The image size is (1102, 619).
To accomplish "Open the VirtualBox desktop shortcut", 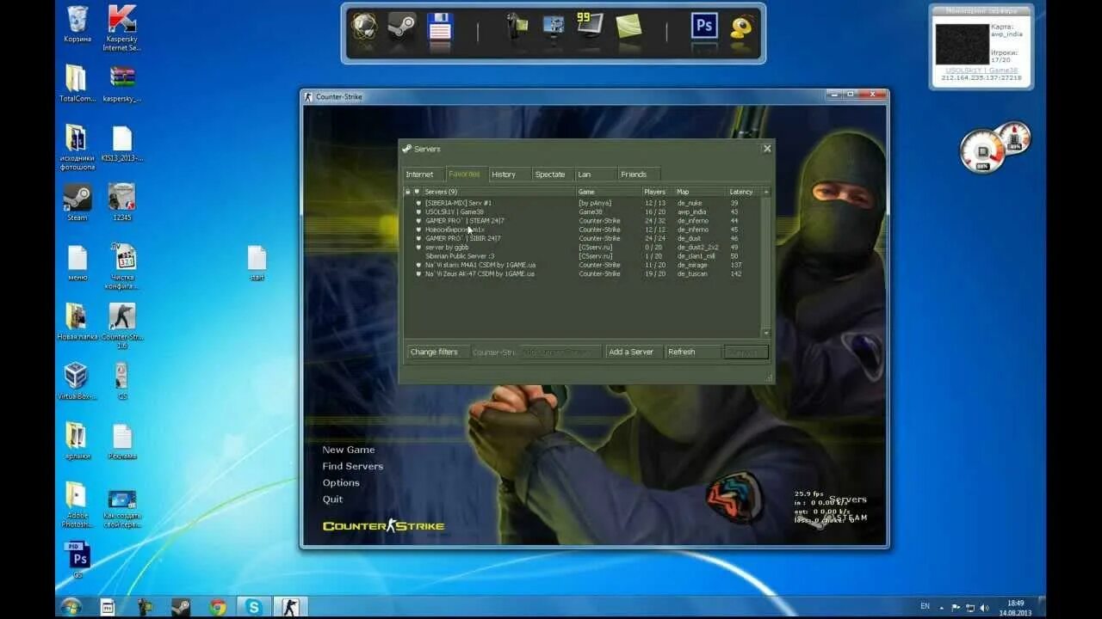I will (77, 381).
